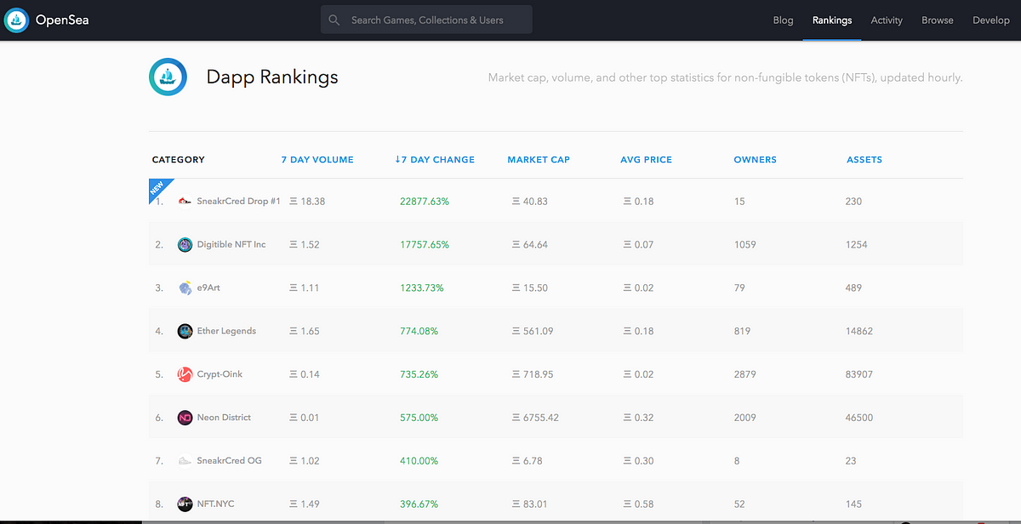Click assets count 46500
Viewport: 1021px width, 524px height.
point(859,418)
